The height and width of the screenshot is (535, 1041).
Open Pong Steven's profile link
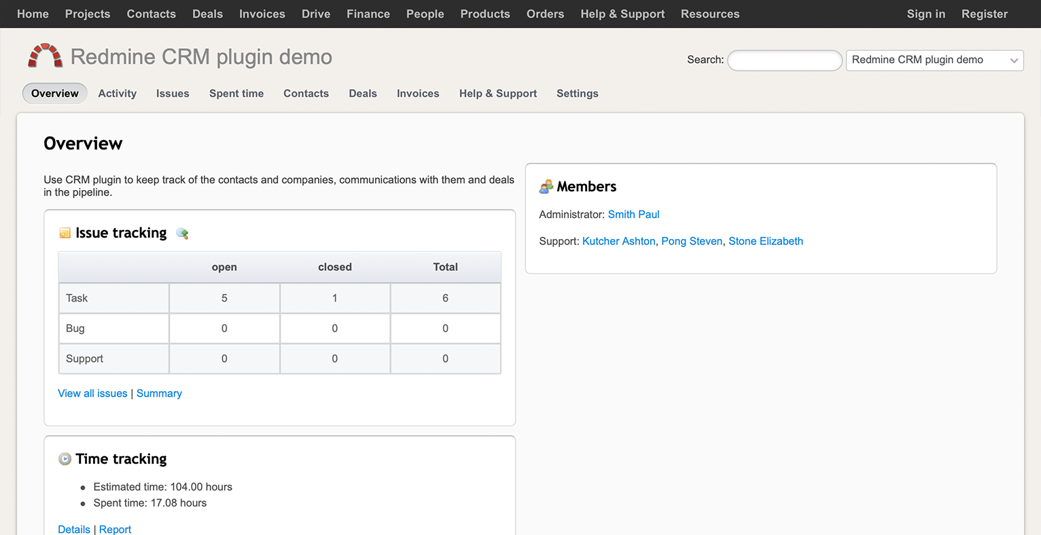tap(692, 241)
